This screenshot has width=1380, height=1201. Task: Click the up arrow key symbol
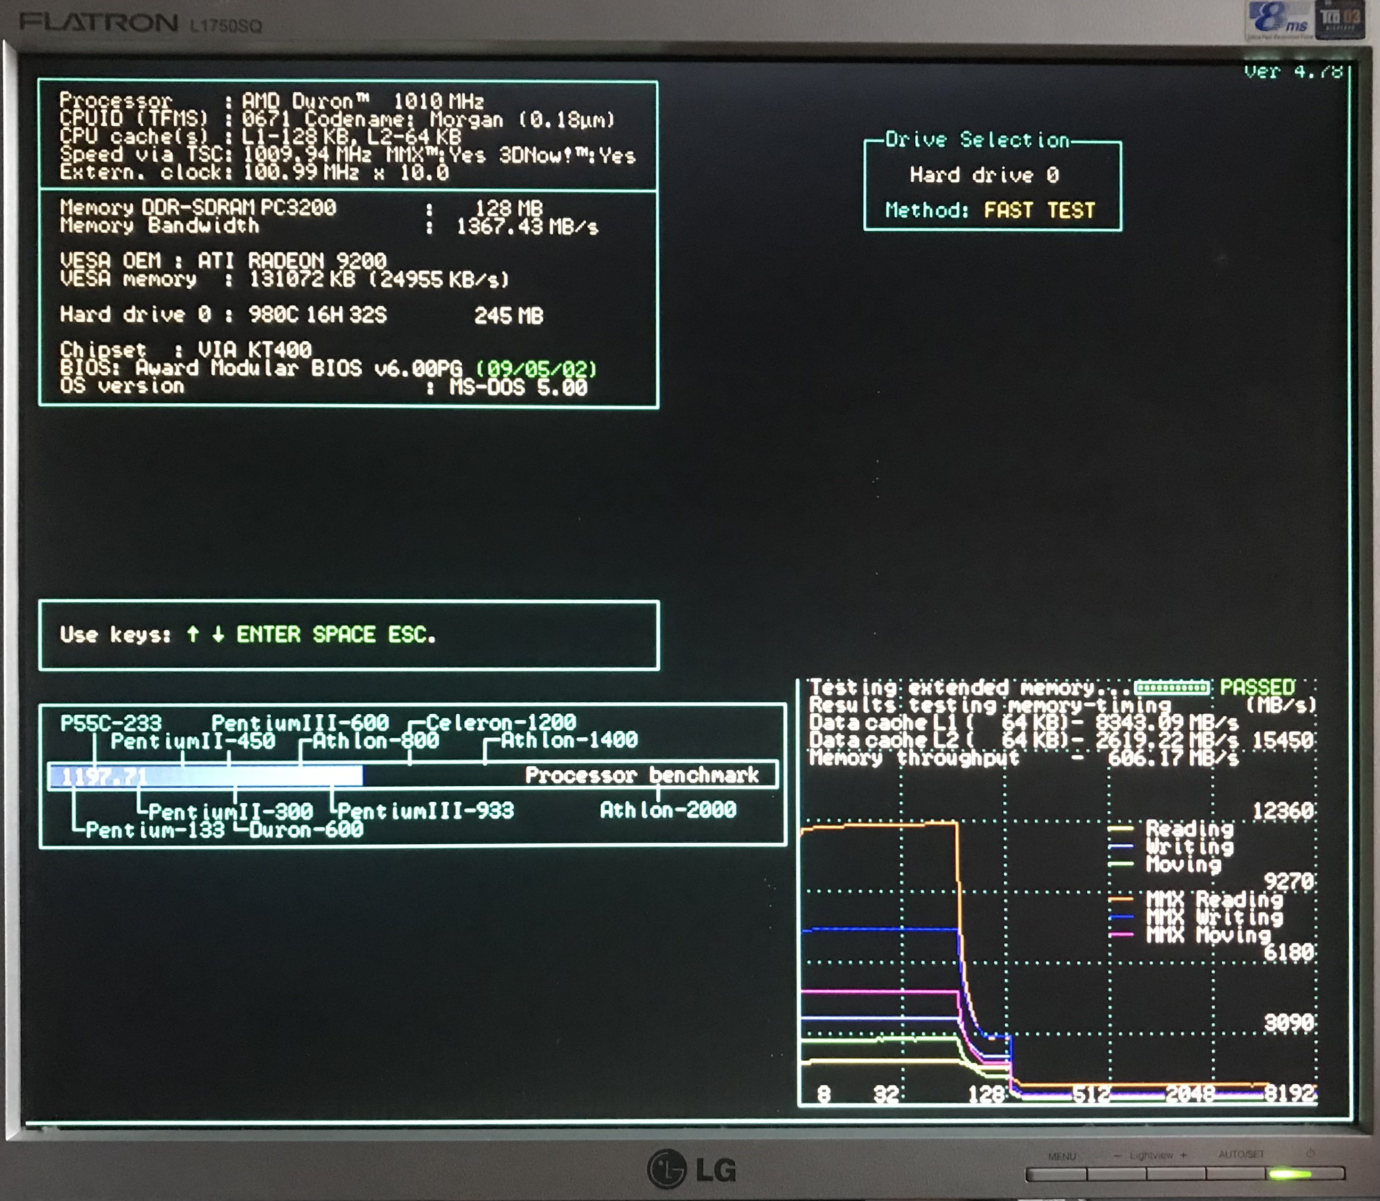(x=193, y=634)
